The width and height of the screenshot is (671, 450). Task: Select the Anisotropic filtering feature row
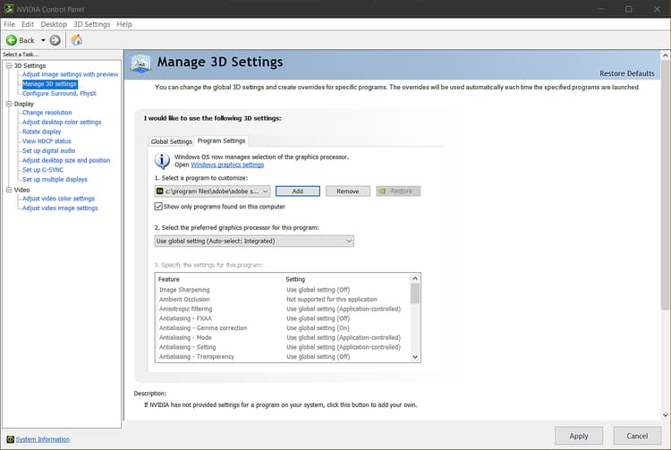[x=282, y=309]
